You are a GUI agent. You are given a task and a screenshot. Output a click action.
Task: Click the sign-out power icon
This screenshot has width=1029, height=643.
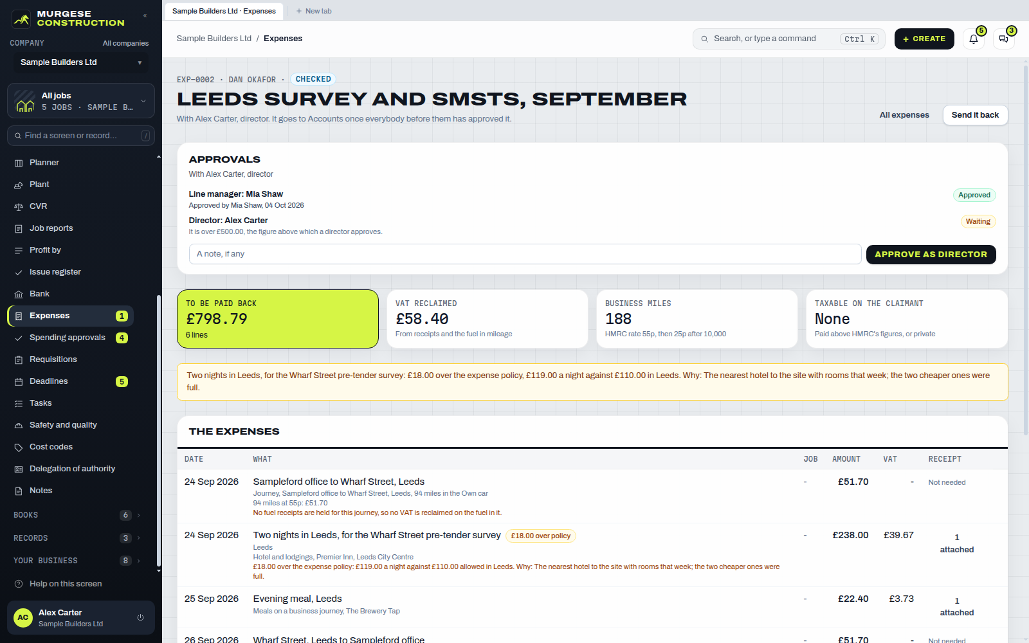(x=141, y=618)
